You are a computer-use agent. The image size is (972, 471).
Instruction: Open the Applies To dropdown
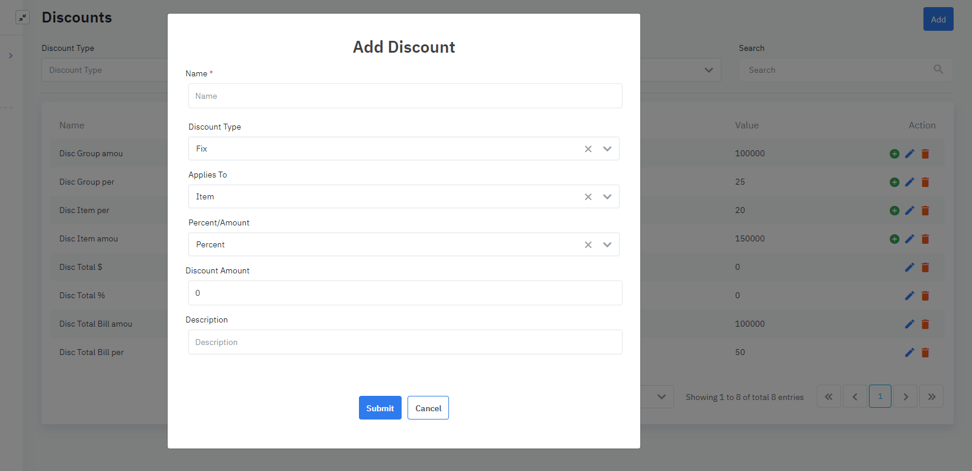point(607,197)
